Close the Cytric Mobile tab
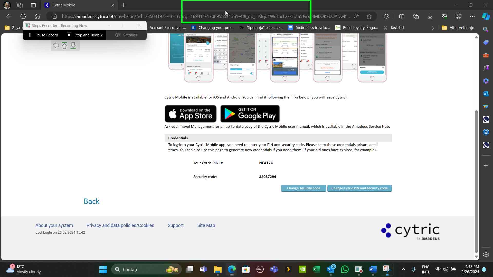 pyautogui.click(x=113, y=5)
